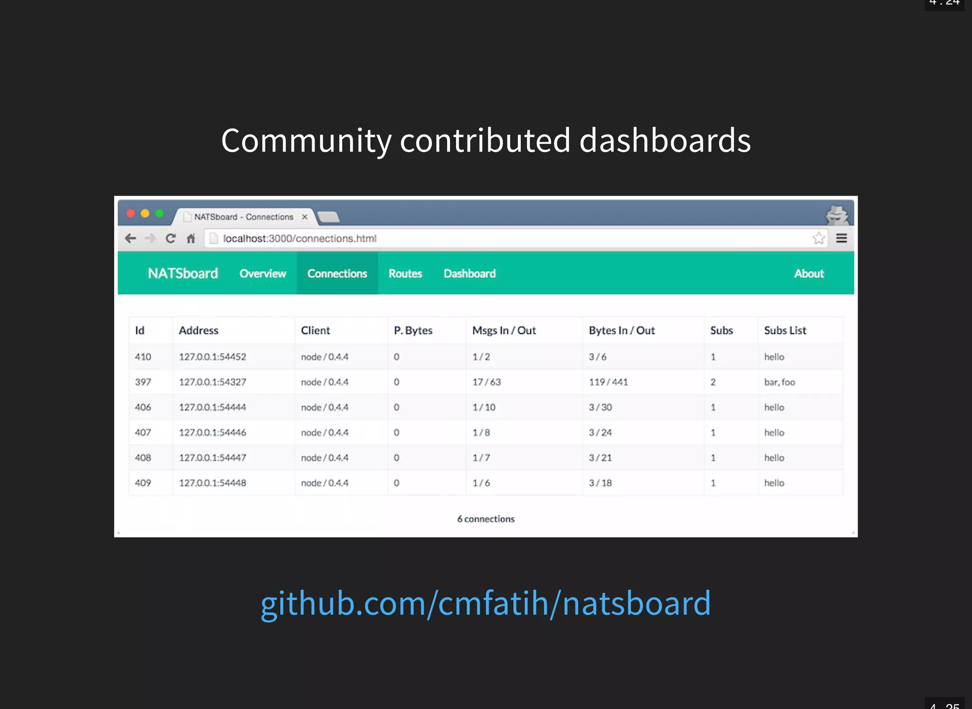Click the 17 / 63 messages value
Viewport: 972px width, 709px height.
[486, 382]
